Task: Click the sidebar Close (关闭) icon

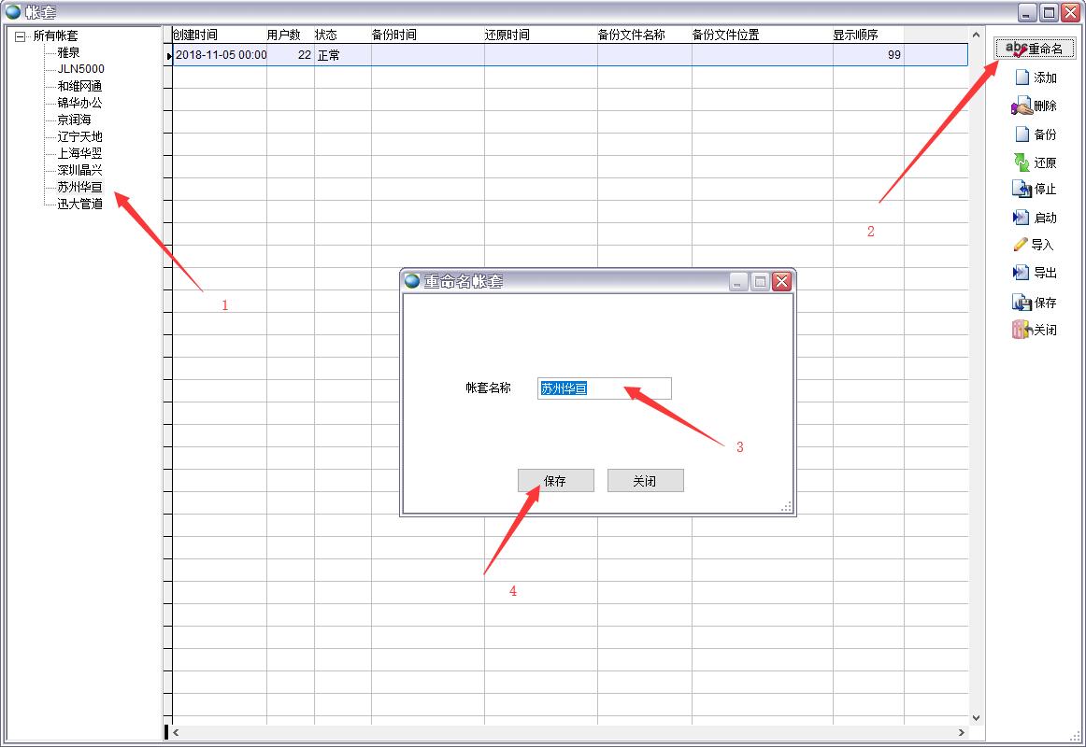Action: point(1022,330)
